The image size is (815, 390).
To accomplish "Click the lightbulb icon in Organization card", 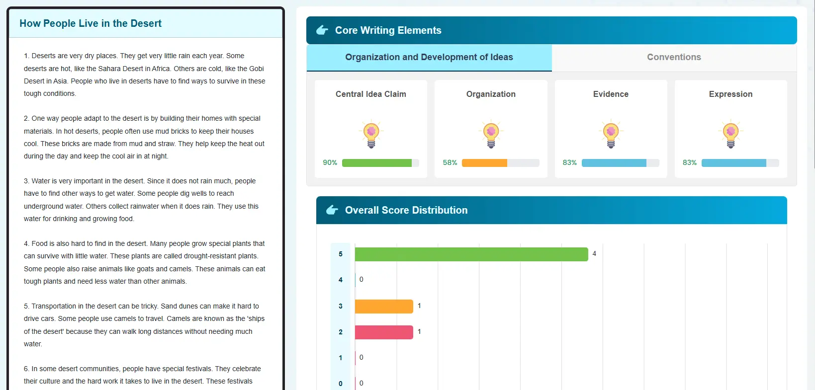I will click(491, 134).
